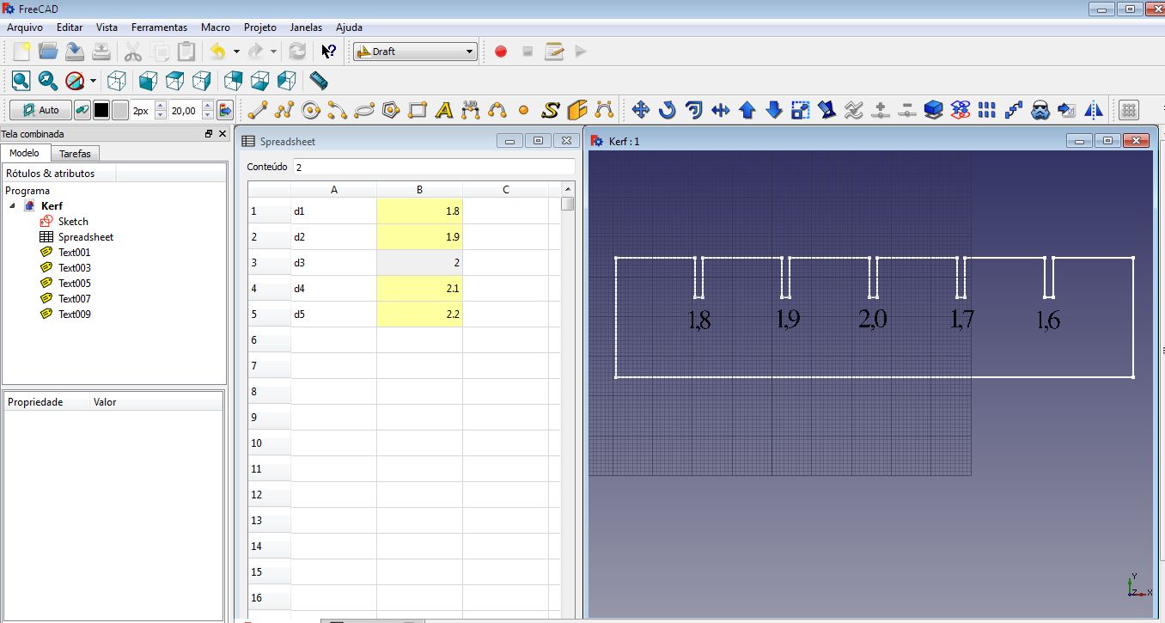
Task: Decrease line width with the down arrow
Action: [160, 115]
